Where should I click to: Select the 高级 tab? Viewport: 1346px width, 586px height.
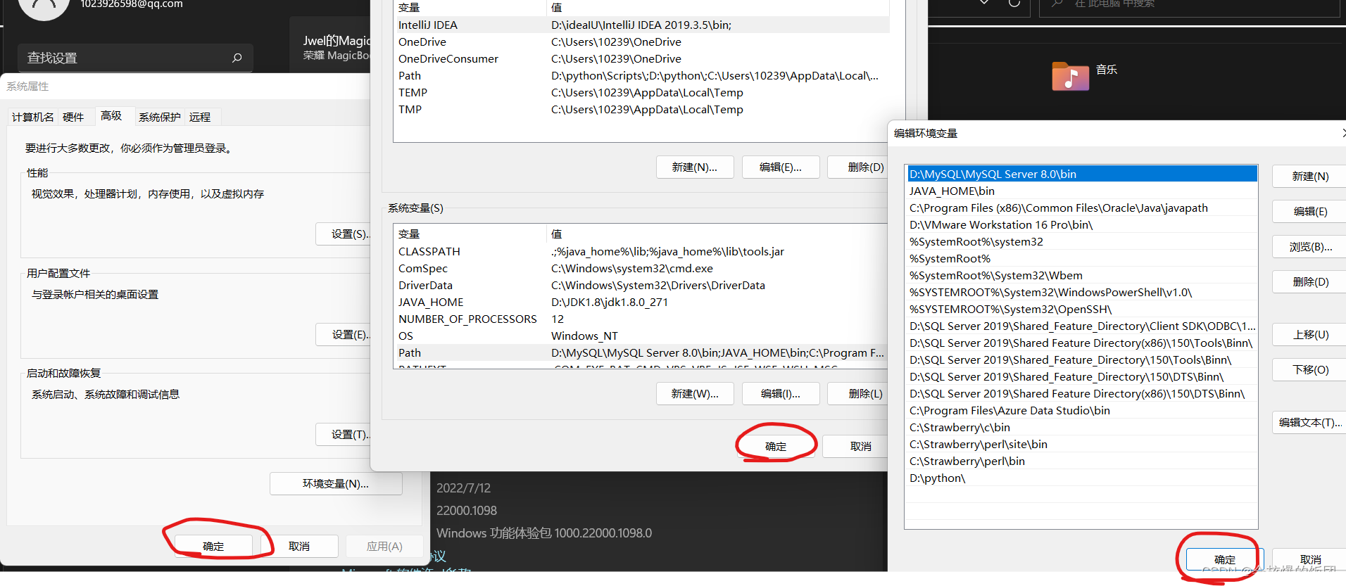(x=111, y=115)
